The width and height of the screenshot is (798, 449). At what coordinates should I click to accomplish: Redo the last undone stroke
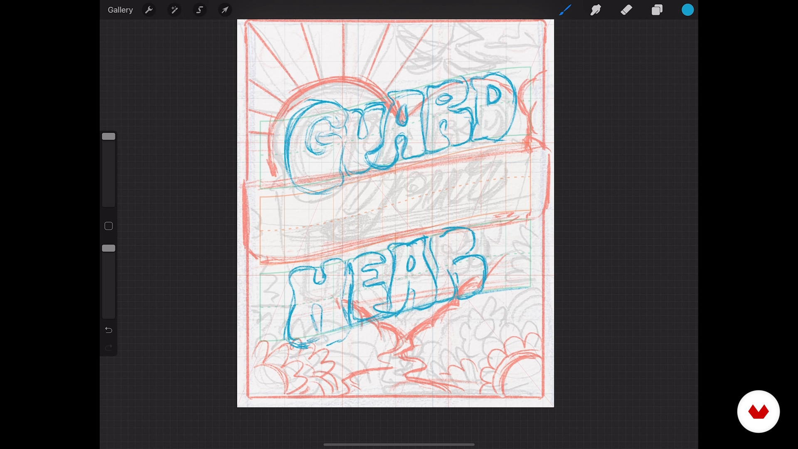pos(108,348)
